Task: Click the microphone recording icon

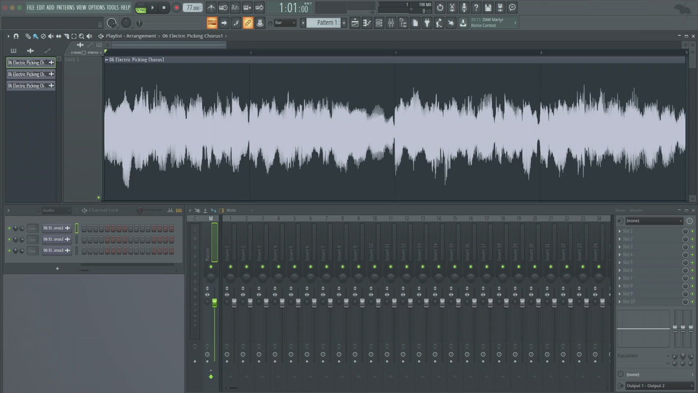Action: coord(464,8)
